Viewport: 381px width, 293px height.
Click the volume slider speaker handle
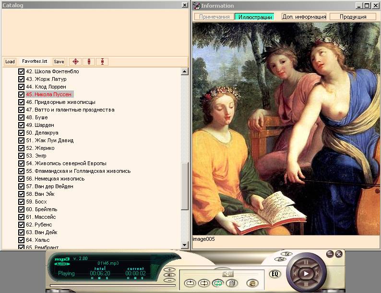(x=228, y=274)
